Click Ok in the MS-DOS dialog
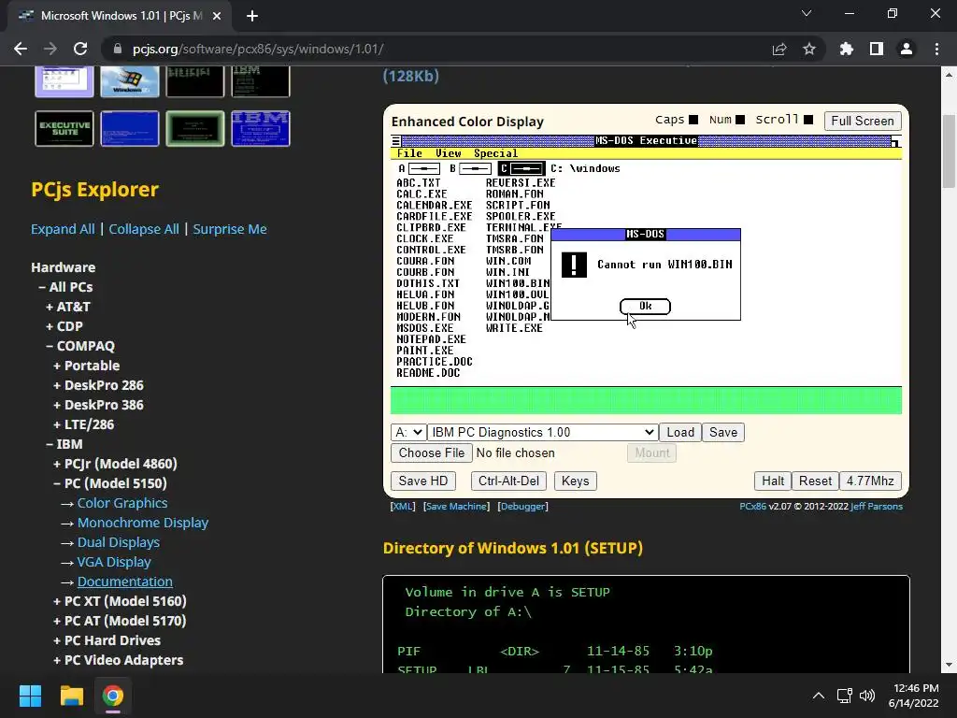The height and width of the screenshot is (718, 957). [x=645, y=306]
